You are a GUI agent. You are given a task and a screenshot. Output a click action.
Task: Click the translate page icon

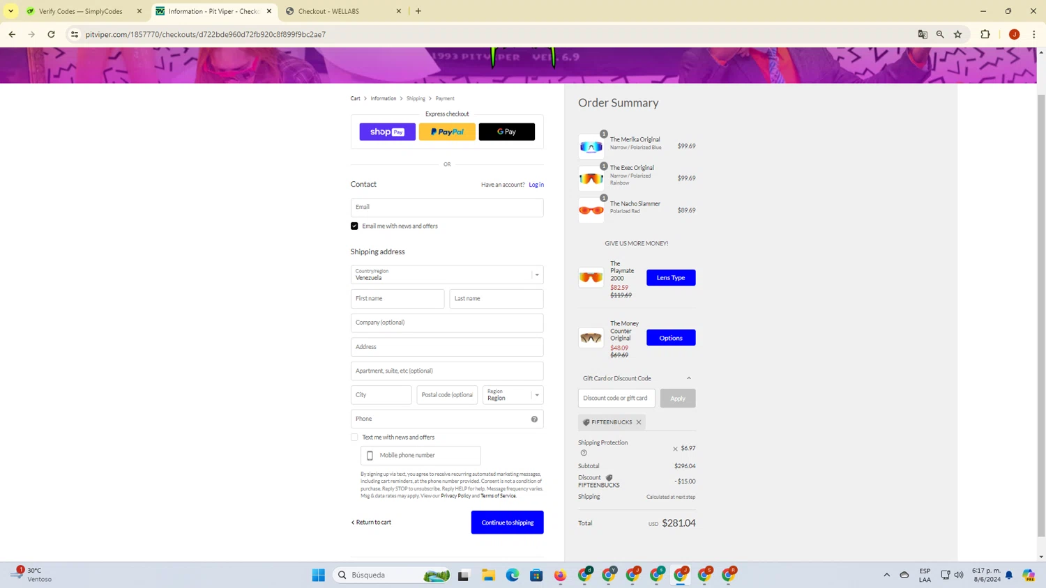tap(923, 34)
